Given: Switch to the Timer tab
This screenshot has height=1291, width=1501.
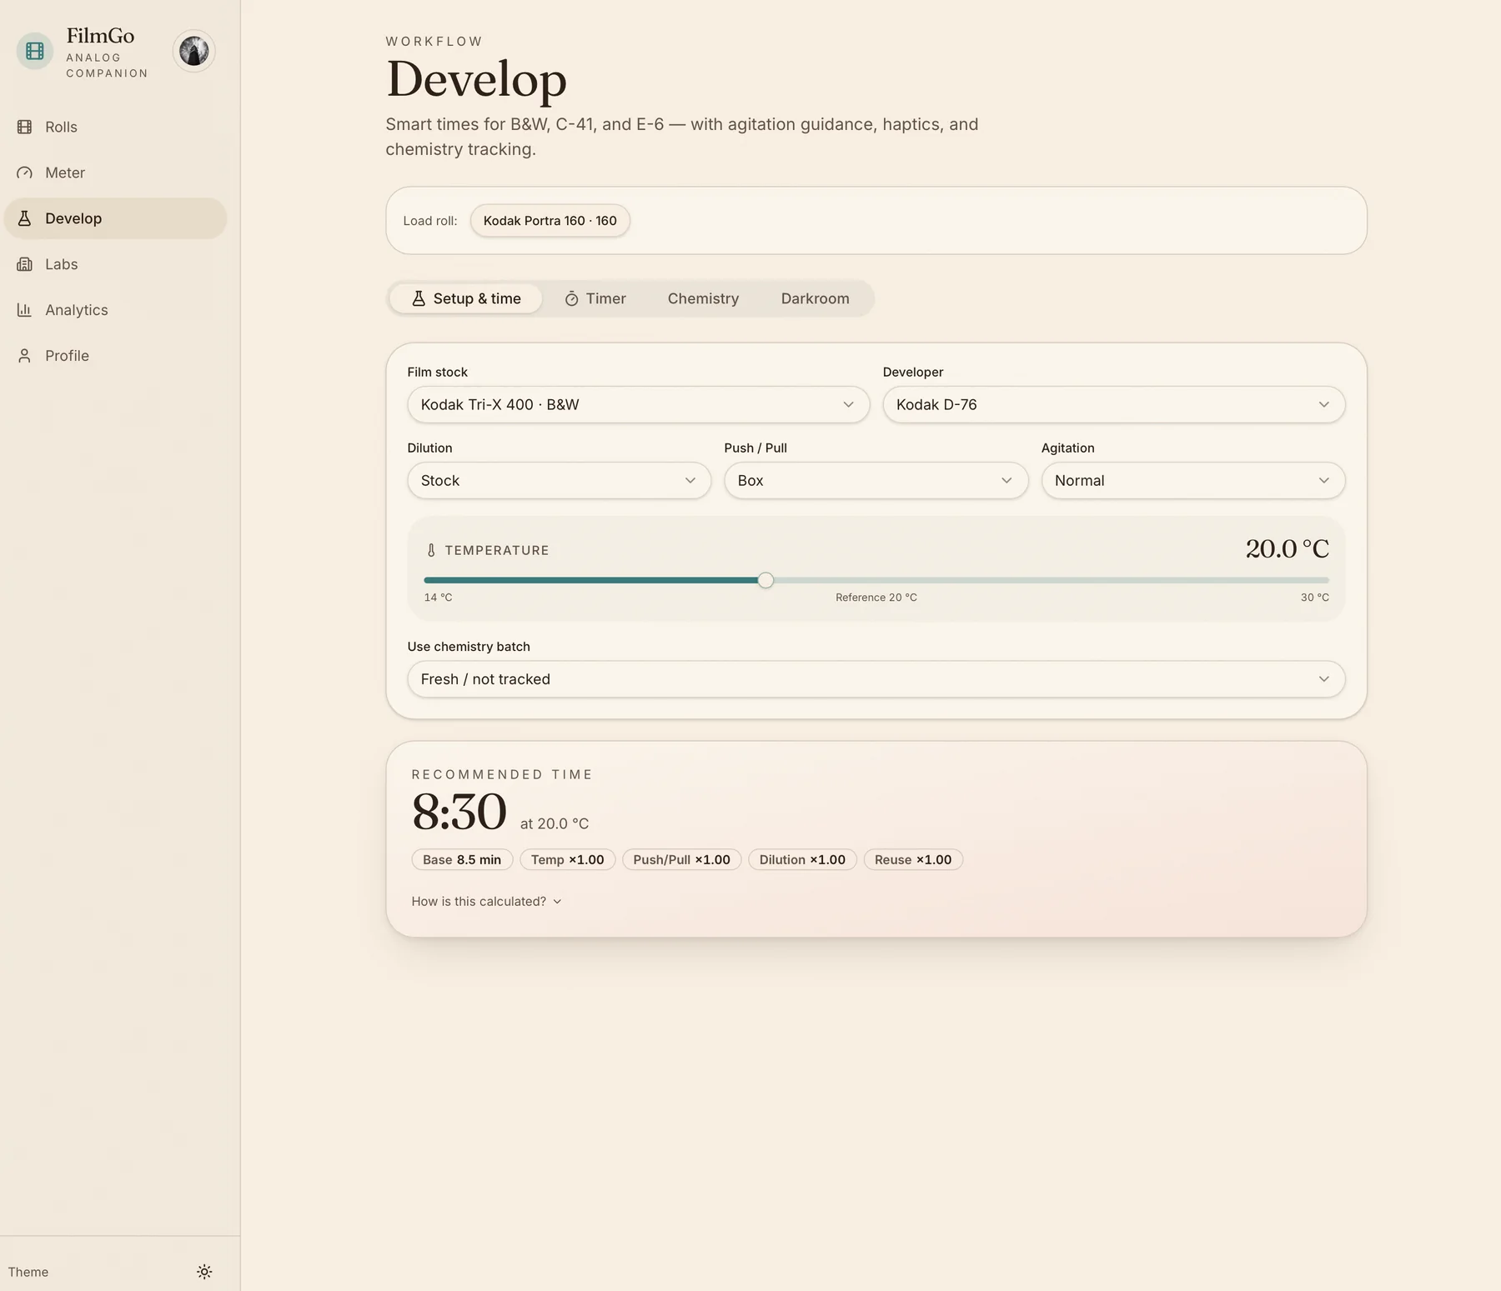Looking at the screenshot, I should pyautogui.click(x=595, y=298).
